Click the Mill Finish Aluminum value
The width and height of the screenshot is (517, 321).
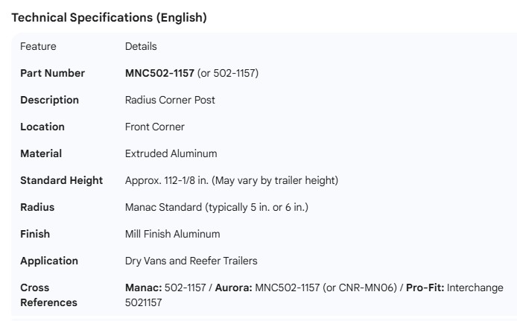(173, 234)
